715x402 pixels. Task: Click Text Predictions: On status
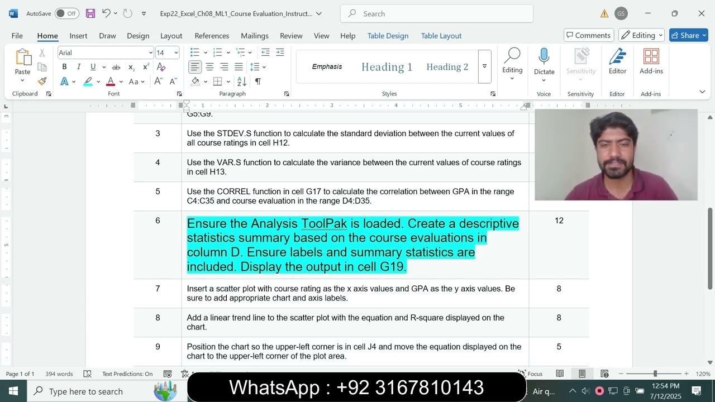(127, 374)
